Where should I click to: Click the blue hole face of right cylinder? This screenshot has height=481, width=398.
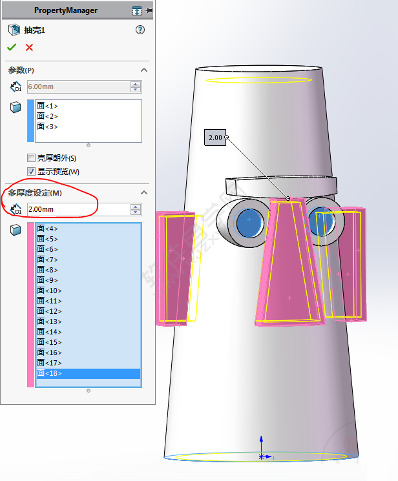click(321, 221)
